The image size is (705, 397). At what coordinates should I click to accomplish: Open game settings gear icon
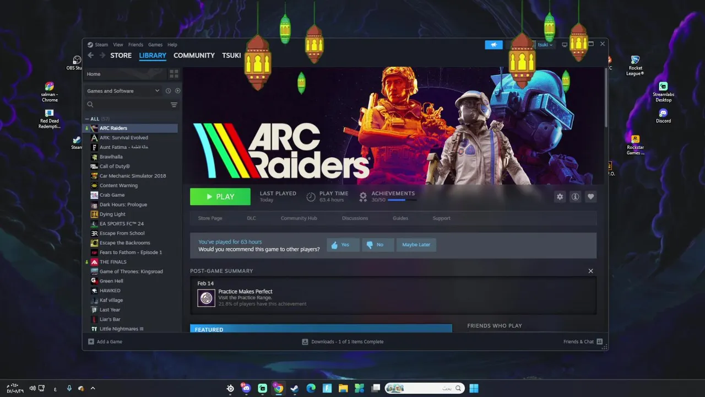pyautogui.click(x=560, y=197)
